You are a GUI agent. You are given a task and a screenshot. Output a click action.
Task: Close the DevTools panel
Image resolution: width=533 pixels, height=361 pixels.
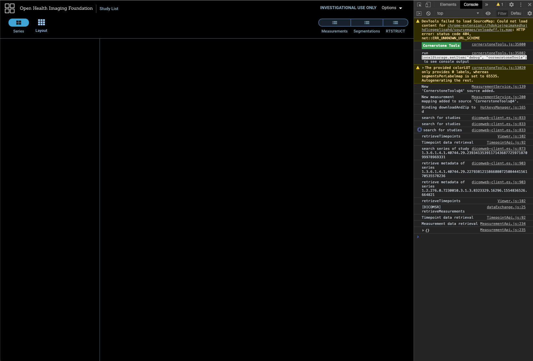(529, 5)
